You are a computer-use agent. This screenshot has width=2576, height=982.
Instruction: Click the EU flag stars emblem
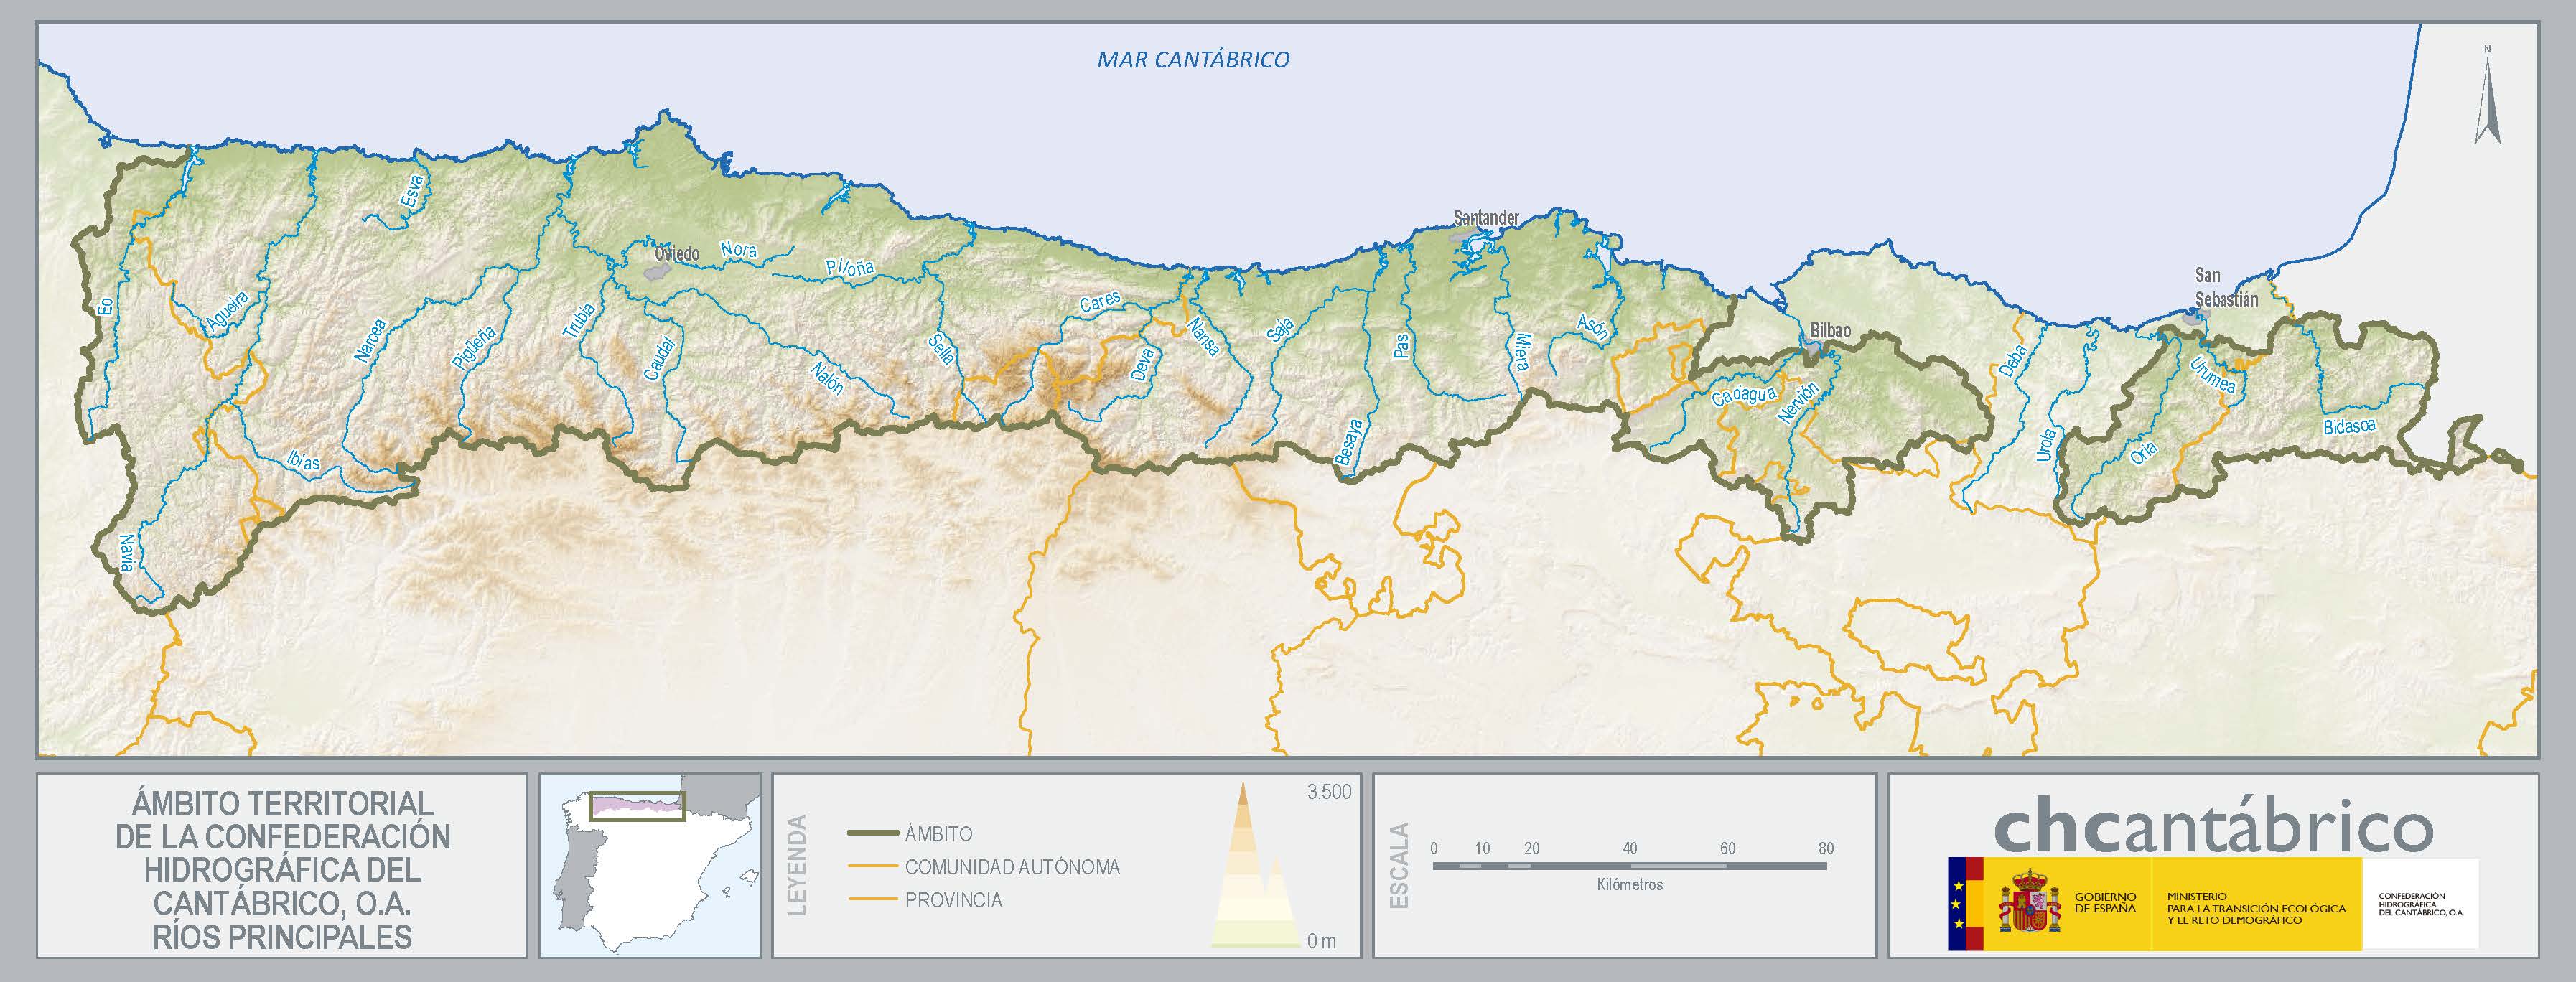pyautogui.click(x=1958, y=903)
